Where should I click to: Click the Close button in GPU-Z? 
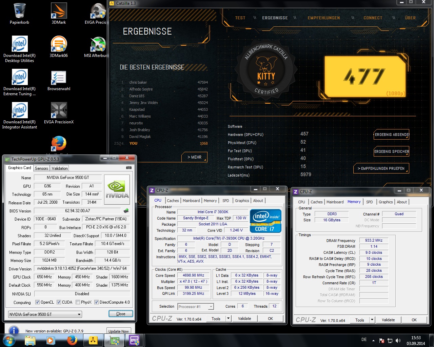[x=121, y=314]
